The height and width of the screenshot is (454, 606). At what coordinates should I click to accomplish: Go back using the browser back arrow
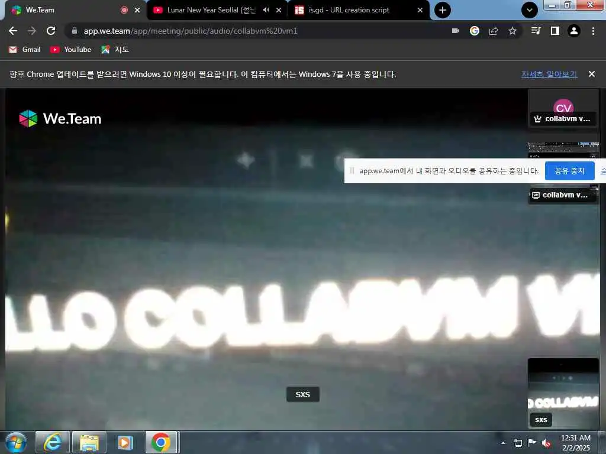[x=13, y=31]
